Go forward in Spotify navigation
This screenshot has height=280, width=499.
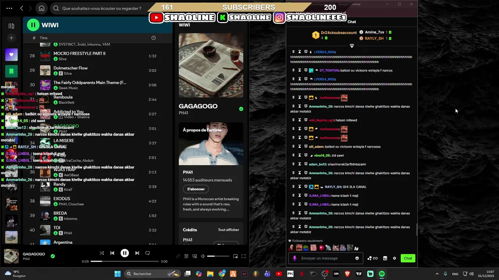(x=31, y=8)
